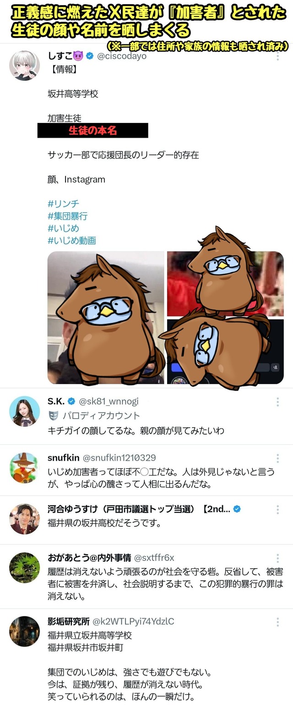
Task: Open snufkin's profile picture
Action: click(24, 468)
